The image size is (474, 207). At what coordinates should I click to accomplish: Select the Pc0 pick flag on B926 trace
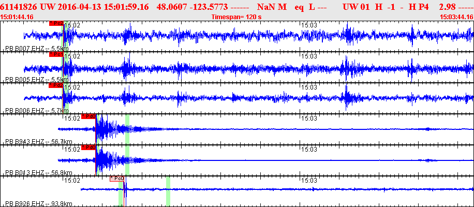click(117, 179)
